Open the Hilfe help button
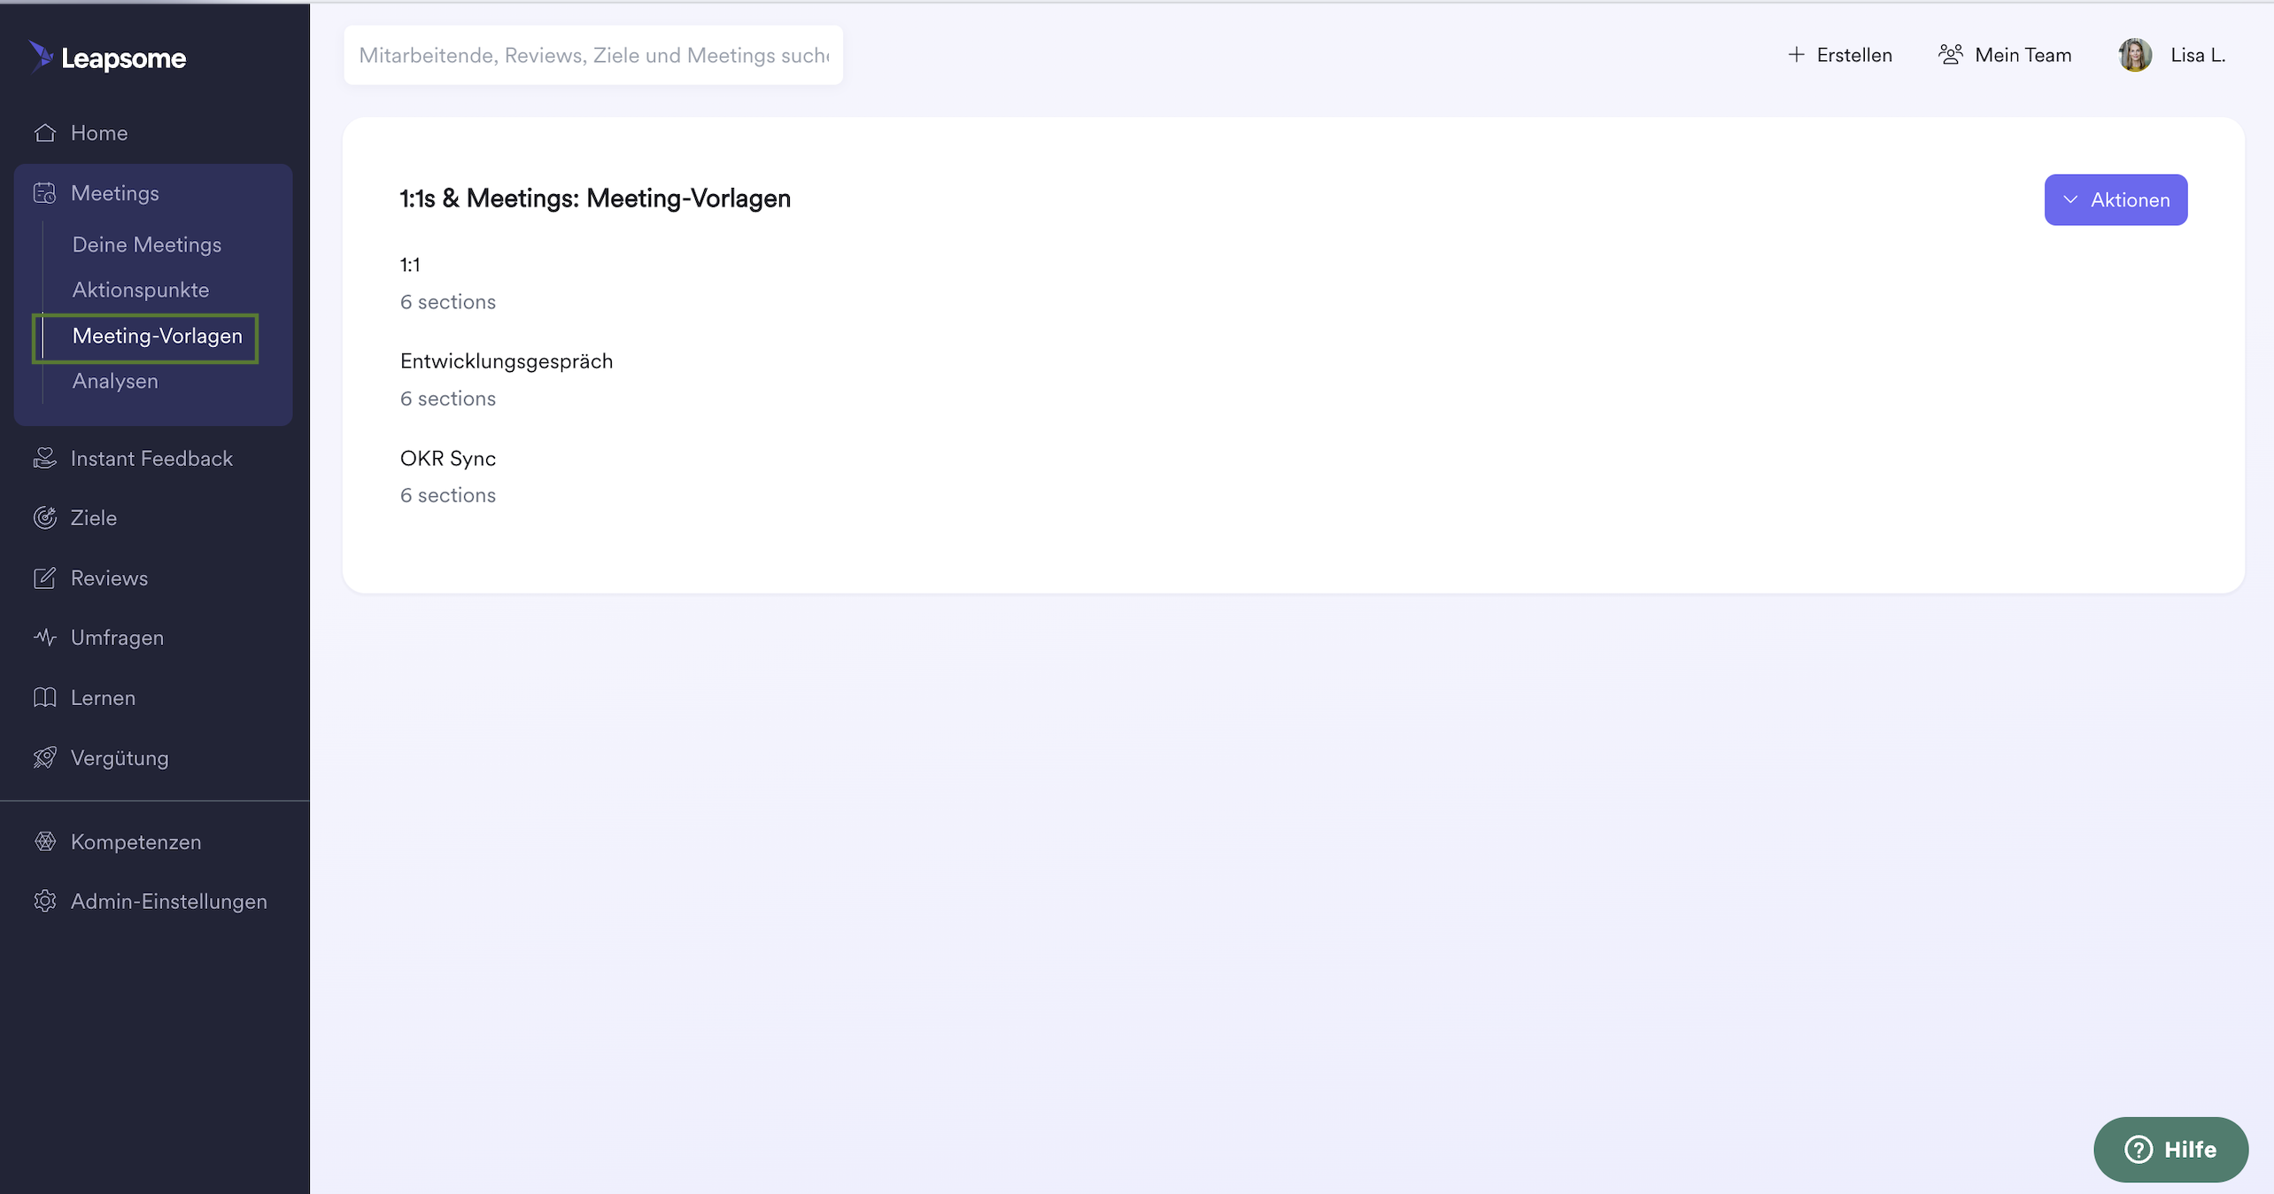This screenshot has width=2274, height=1194. pos(2170,1149)
